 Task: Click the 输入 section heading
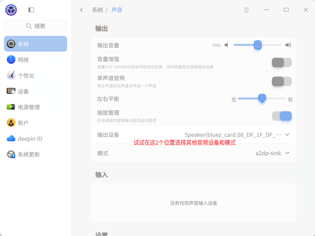click(101, 175)
